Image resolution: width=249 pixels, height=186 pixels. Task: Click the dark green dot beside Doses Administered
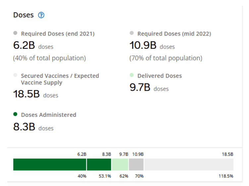click(x=15, y=114)
